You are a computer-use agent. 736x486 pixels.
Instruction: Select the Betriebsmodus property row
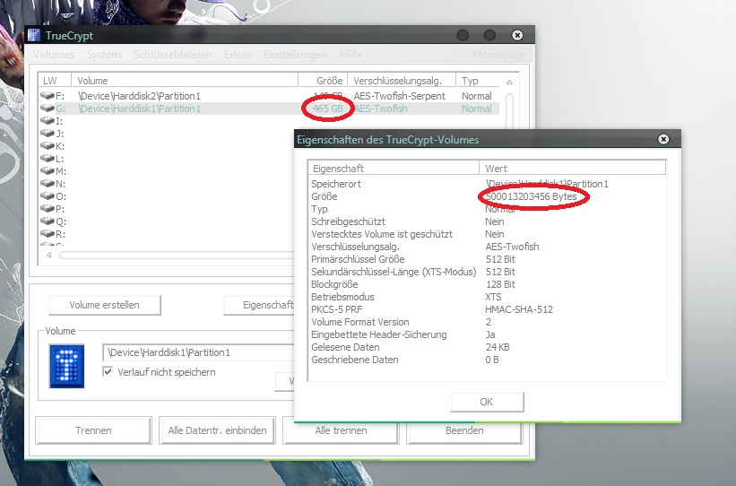(487, 297)
